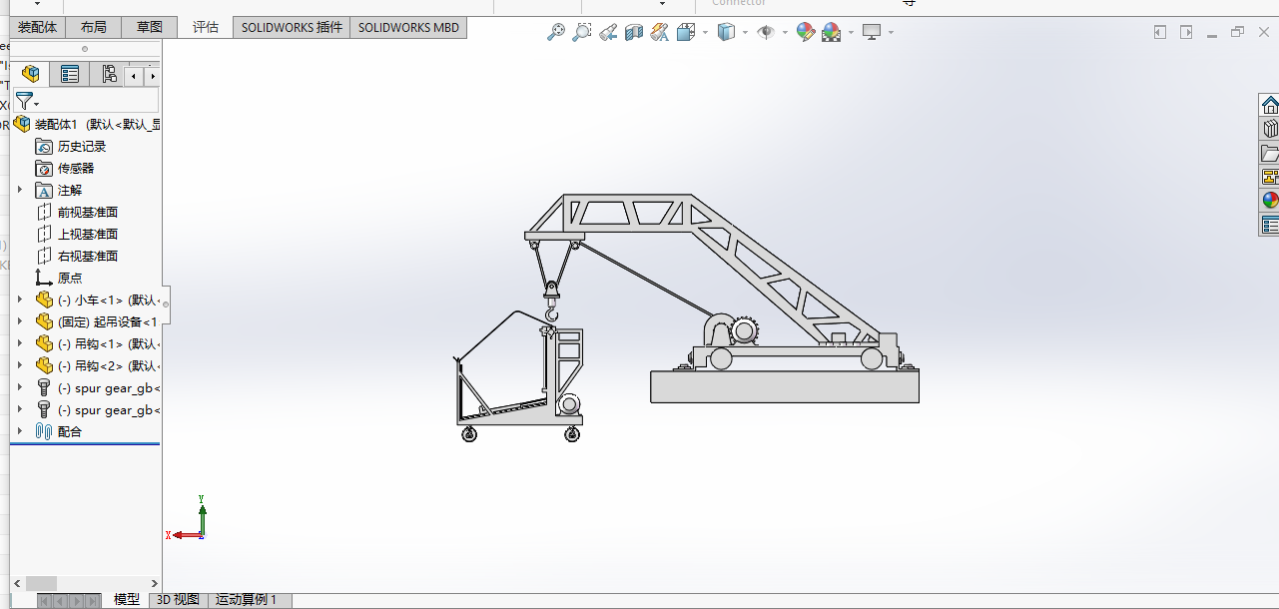This screenshot has height=609, width=1279.
Task: Expand the 小车<1> component node
Action: [x=19, y=300]
